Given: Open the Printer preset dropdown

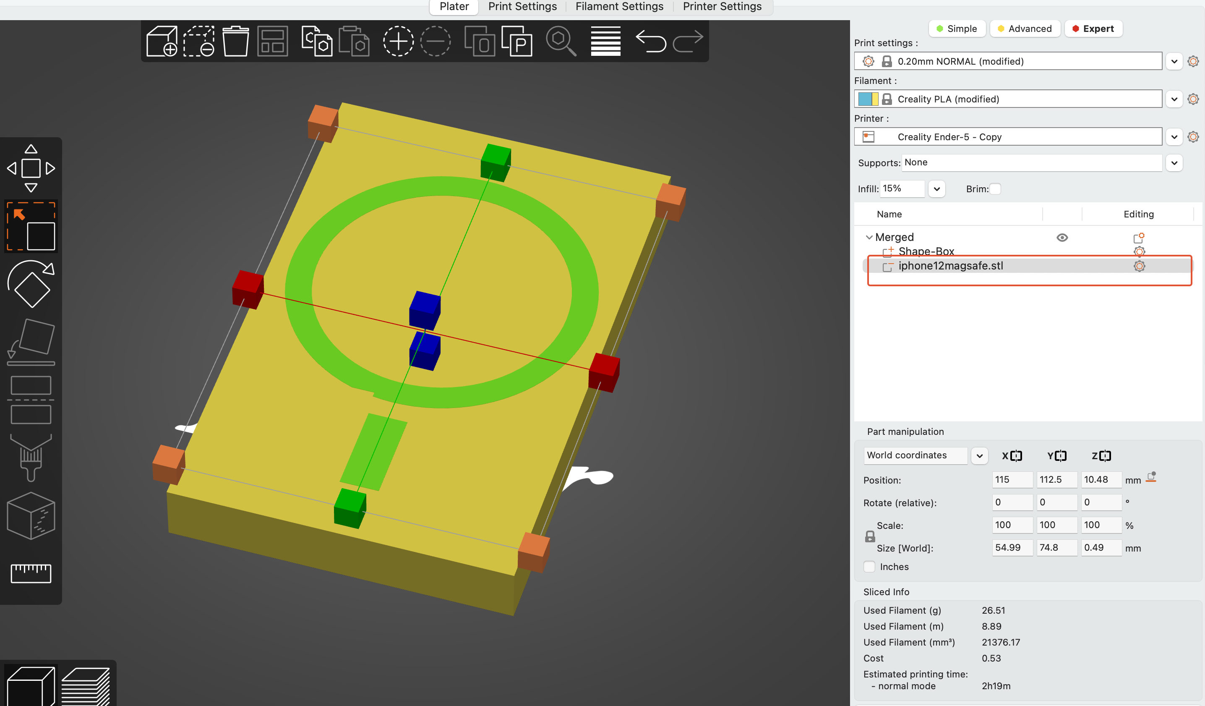Looking at the screenshot, I should (1174, 137).
